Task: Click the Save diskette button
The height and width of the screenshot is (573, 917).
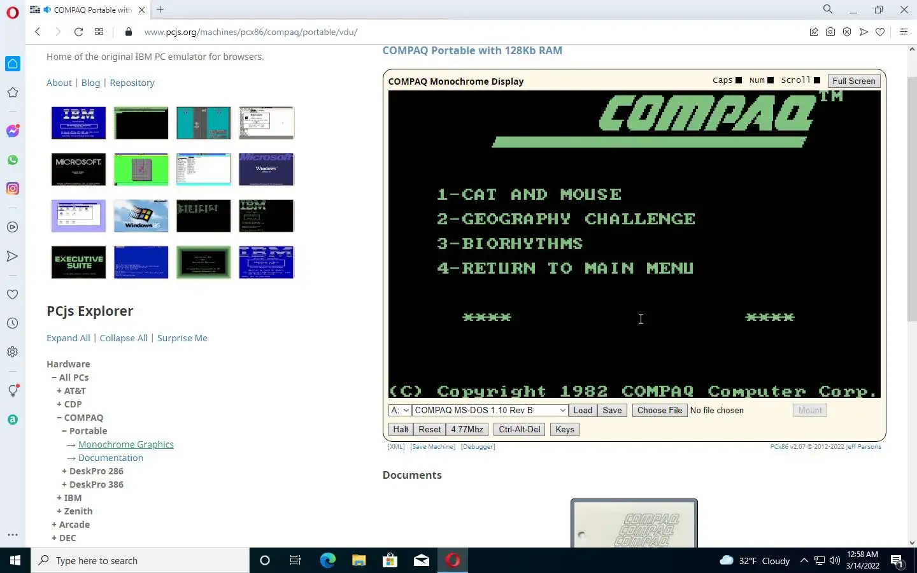Action: (612, 411)
